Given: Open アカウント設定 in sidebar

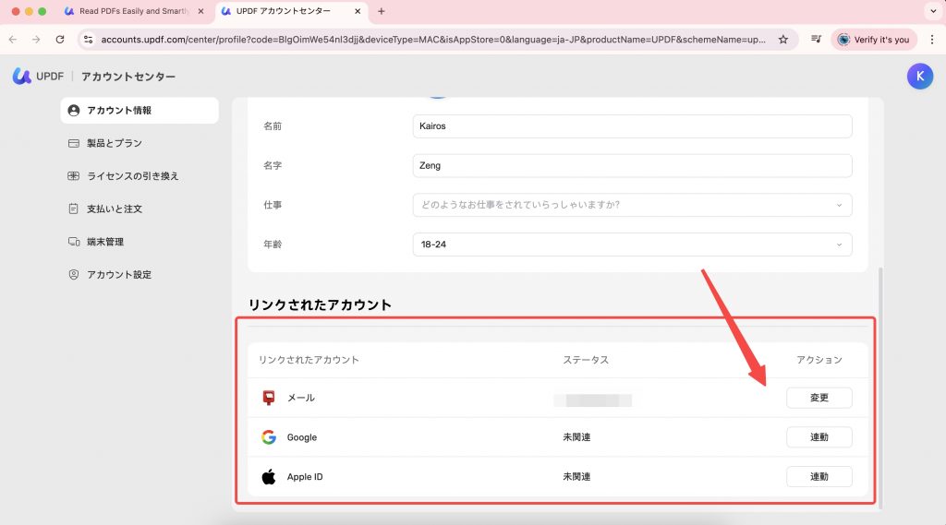Looking at the screenshot, I should click(x=139, y=275).
